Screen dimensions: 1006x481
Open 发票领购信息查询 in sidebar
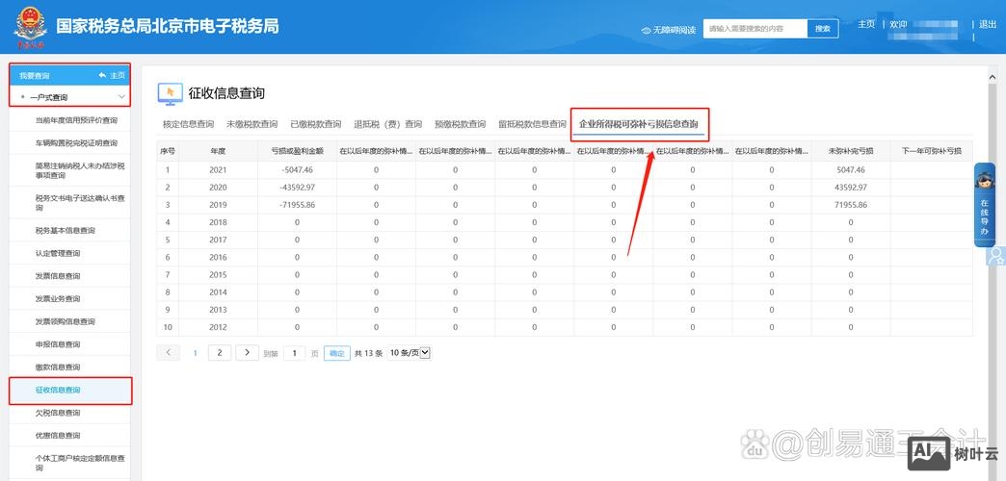click(65, 321)
